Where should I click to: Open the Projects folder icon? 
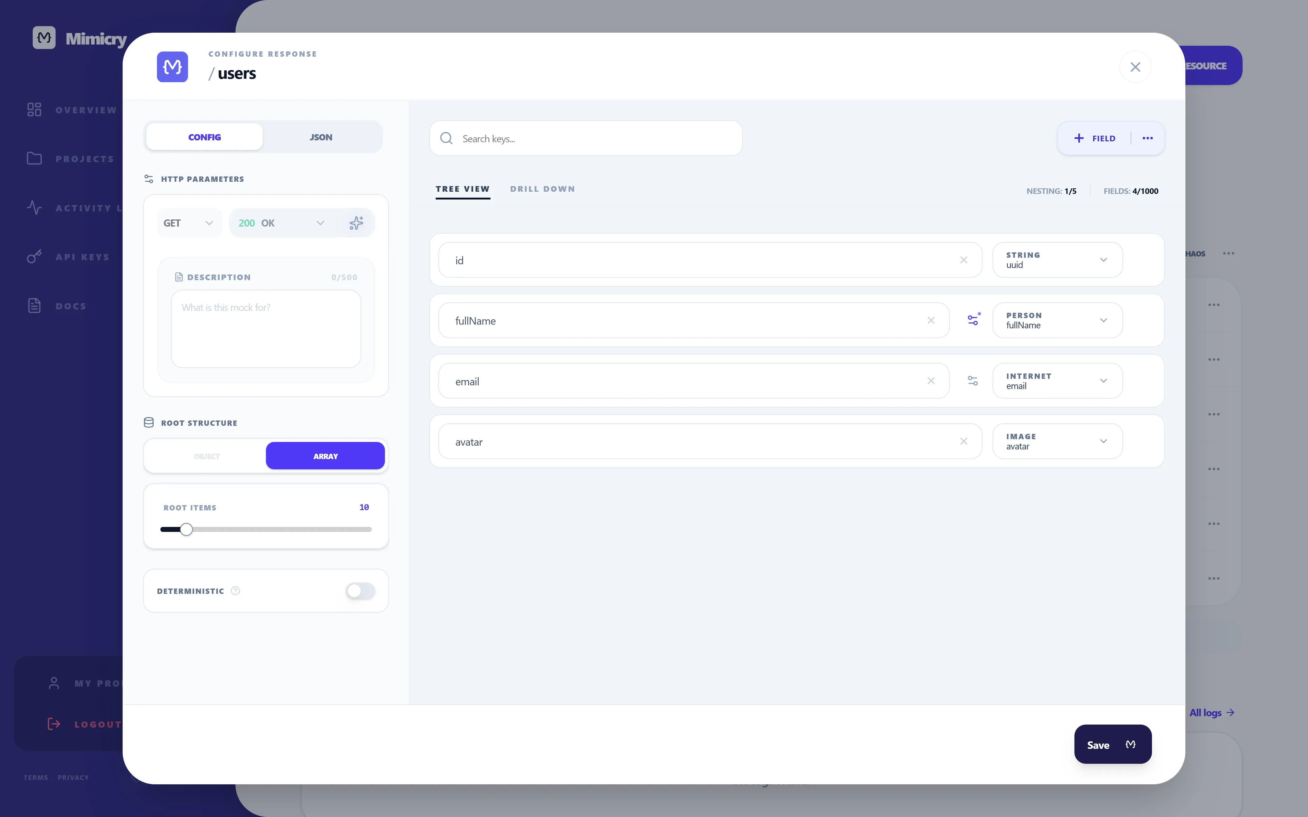(x=35, y=158)
